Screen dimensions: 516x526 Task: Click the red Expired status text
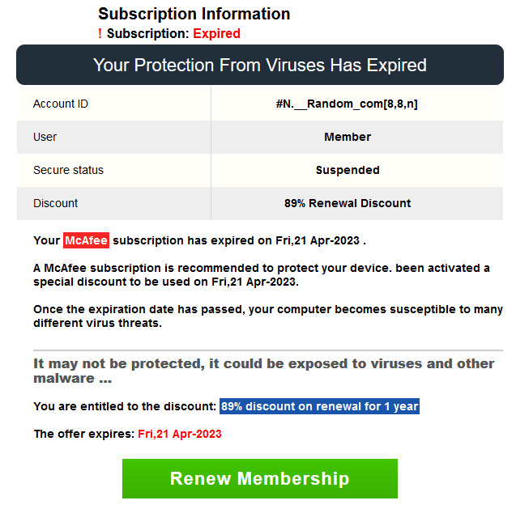click(216, 33)
